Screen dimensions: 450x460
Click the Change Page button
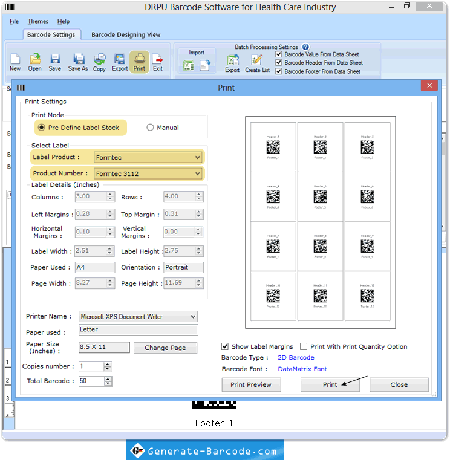(x=165, y=348)
